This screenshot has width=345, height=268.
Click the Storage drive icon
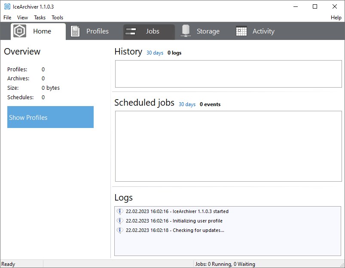(186, 31)
